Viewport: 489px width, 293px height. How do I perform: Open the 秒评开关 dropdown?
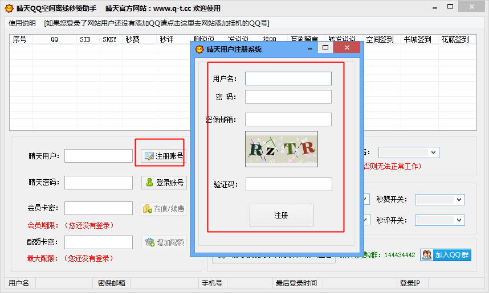[x=440, y=220]
